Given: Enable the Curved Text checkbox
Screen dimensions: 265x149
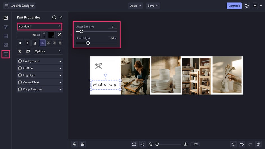Looking at the screenshot, I should coord(20,82).
